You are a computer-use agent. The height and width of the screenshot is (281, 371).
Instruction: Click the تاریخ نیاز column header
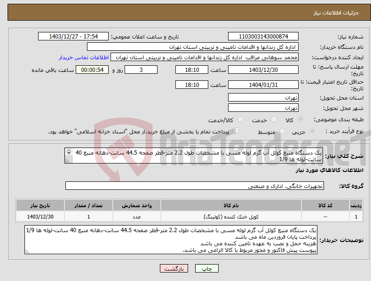(40, 205)
